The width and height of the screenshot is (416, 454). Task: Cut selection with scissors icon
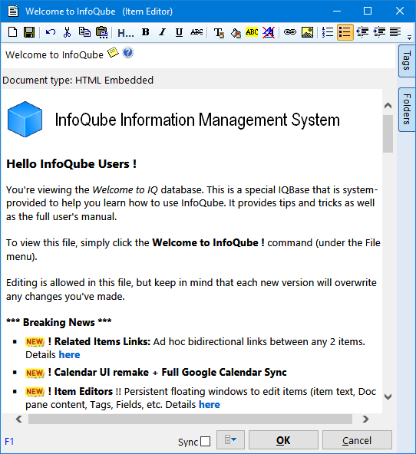(x=67, y=32)
